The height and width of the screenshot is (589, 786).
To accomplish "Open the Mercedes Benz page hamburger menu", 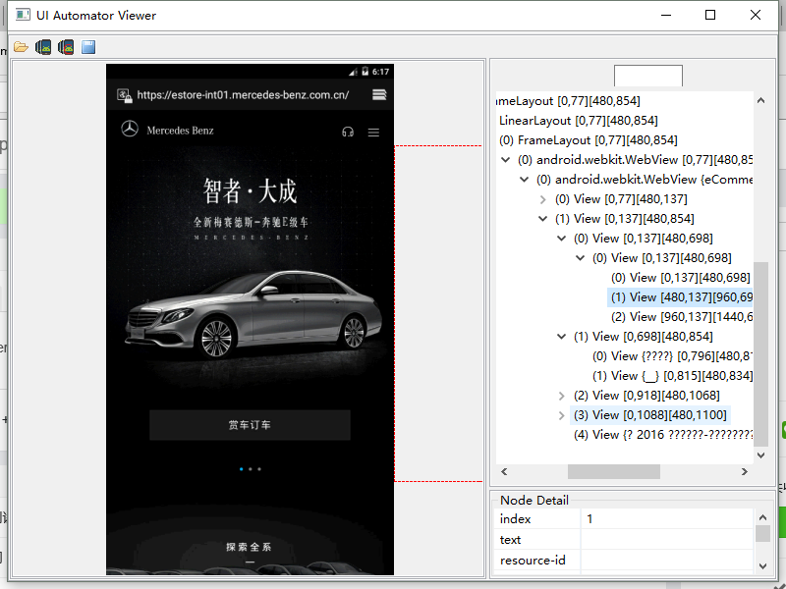I will coord(373,133).
